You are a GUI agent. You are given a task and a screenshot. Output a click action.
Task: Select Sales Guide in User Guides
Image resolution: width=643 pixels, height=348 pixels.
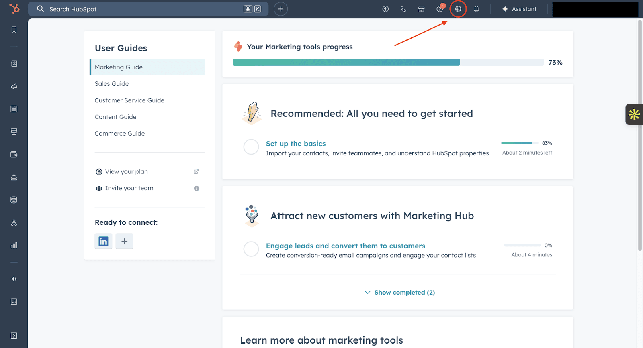click(x=112, y=84)
